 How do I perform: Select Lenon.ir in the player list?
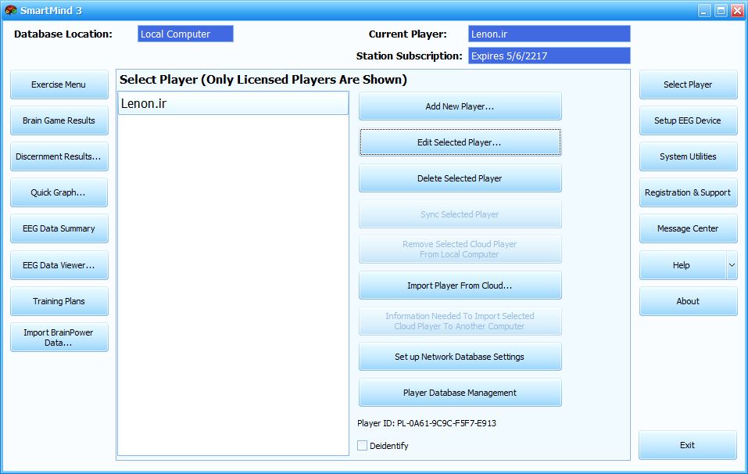[x=233, y=103]
